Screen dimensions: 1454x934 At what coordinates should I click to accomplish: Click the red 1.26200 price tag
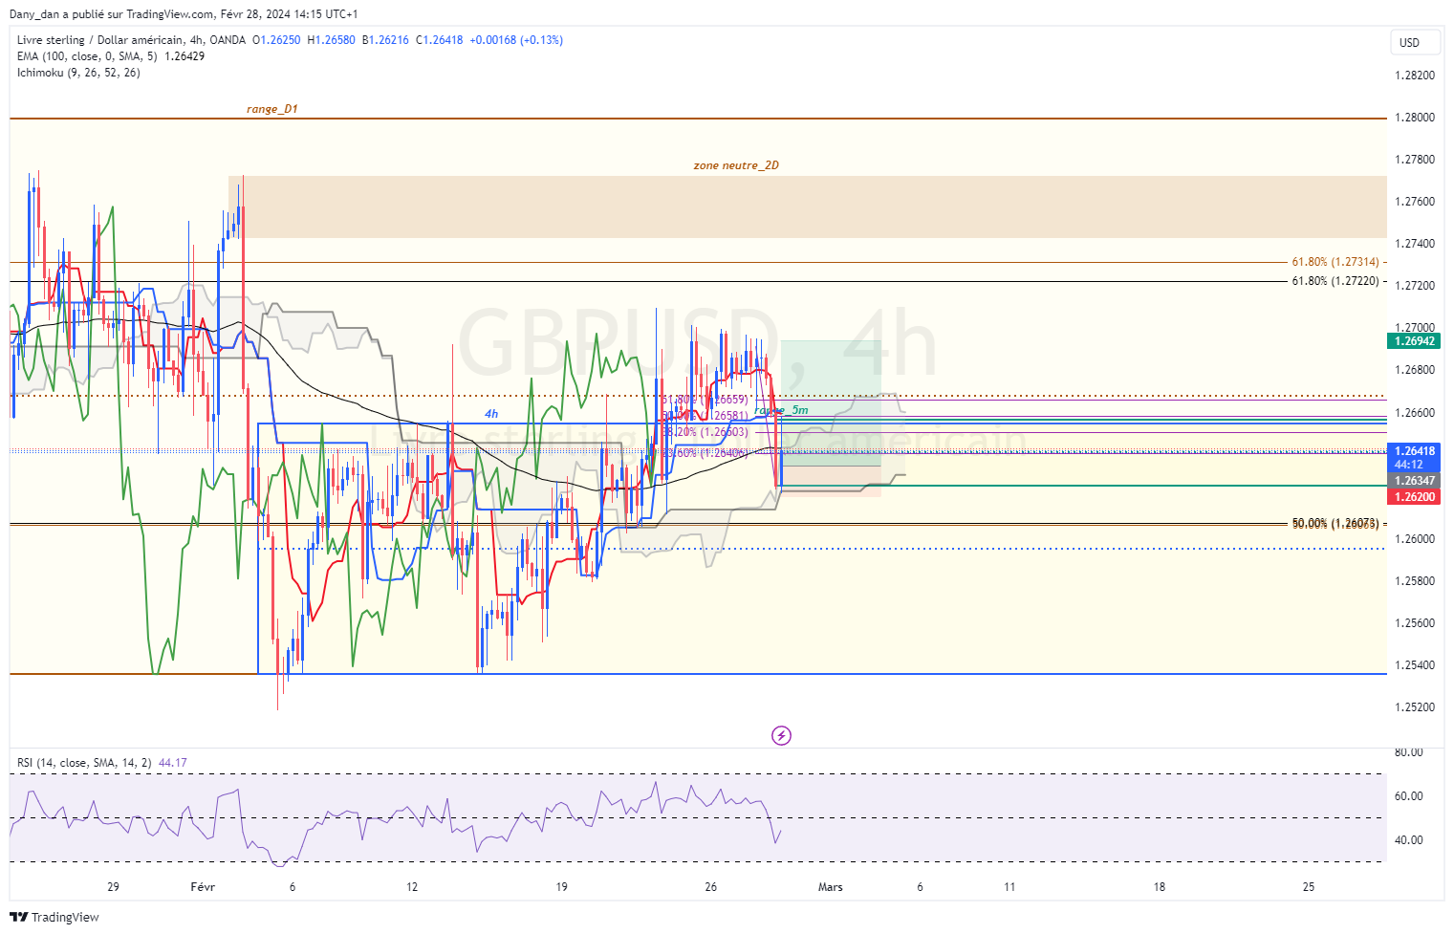(x=1415, y=497)
